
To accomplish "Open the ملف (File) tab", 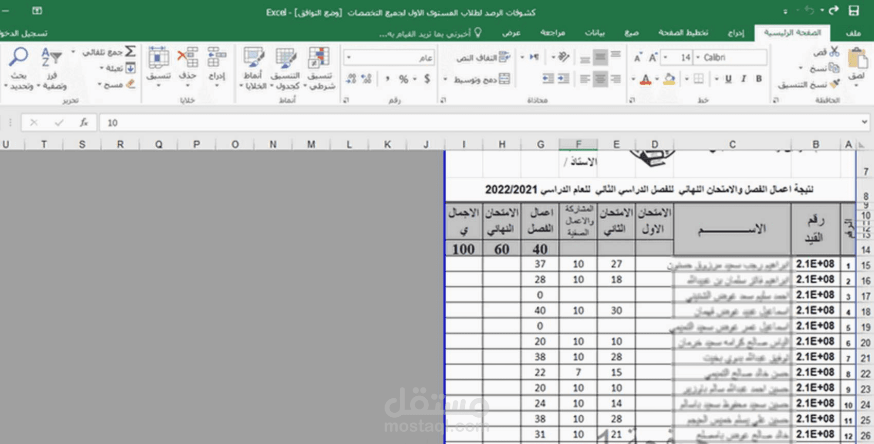I will 853,33.
